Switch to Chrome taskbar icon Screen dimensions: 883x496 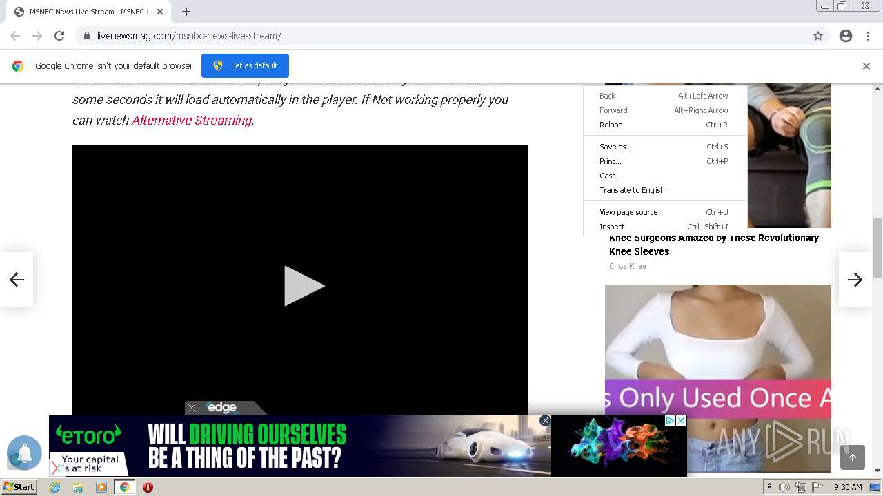coord(124,487)
